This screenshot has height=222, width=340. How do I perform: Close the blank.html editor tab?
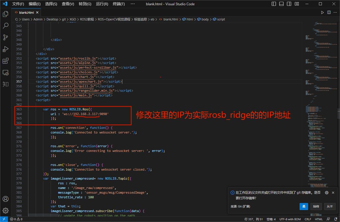pos(37,13)
